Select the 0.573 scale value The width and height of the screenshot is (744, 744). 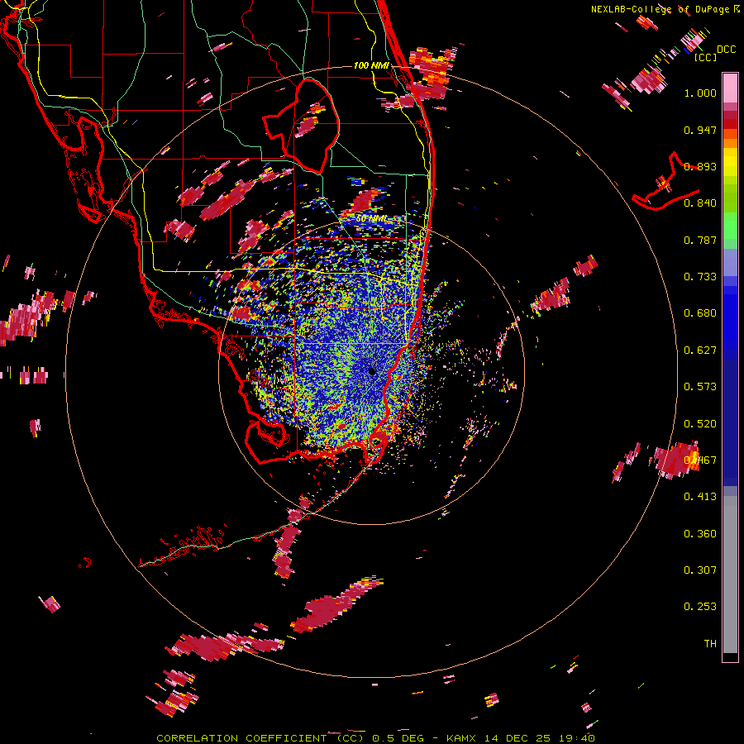[700, 387]
